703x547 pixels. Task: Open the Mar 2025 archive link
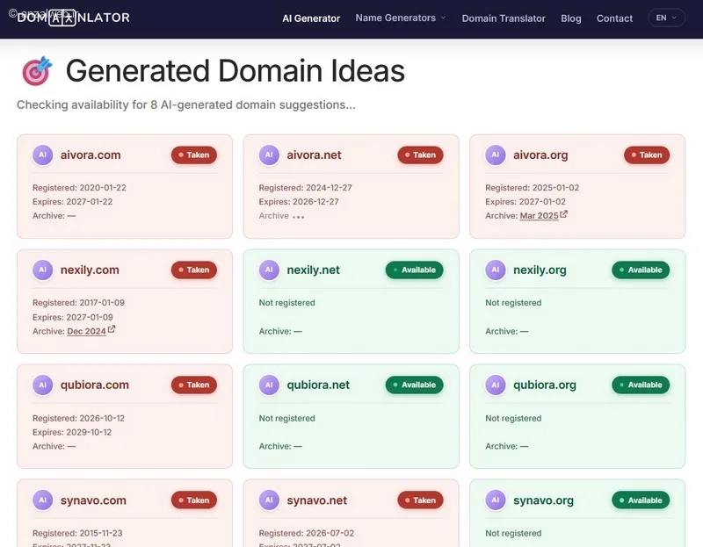point(539,215)
